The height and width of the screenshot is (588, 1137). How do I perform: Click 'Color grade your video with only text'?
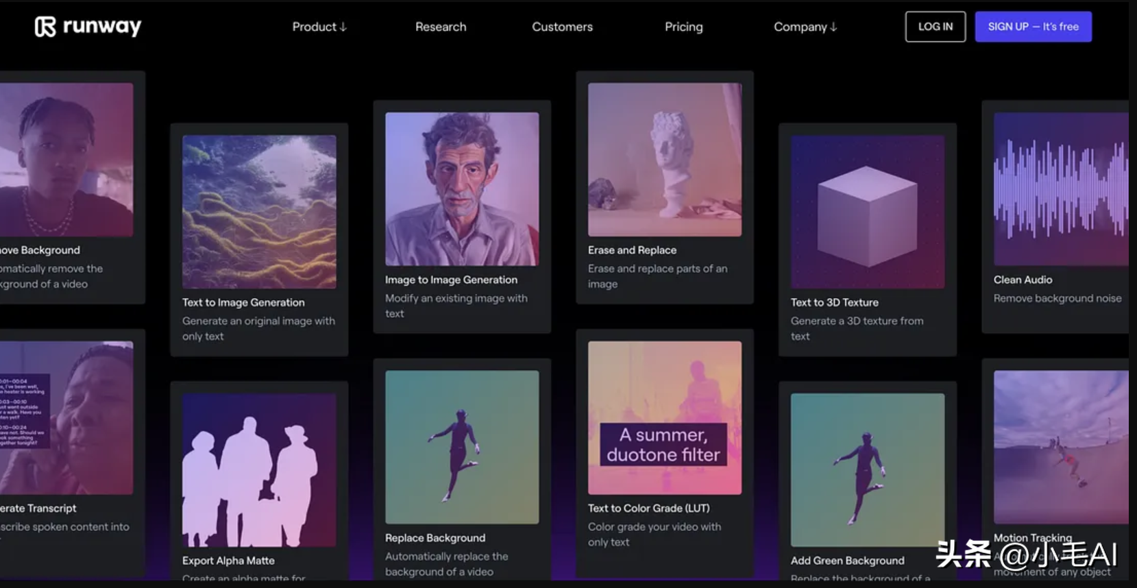[655, 535]
